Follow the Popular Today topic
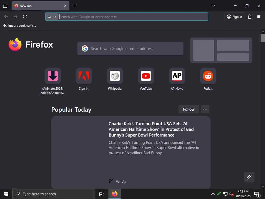The image size is (265, 199). [189, 109]
